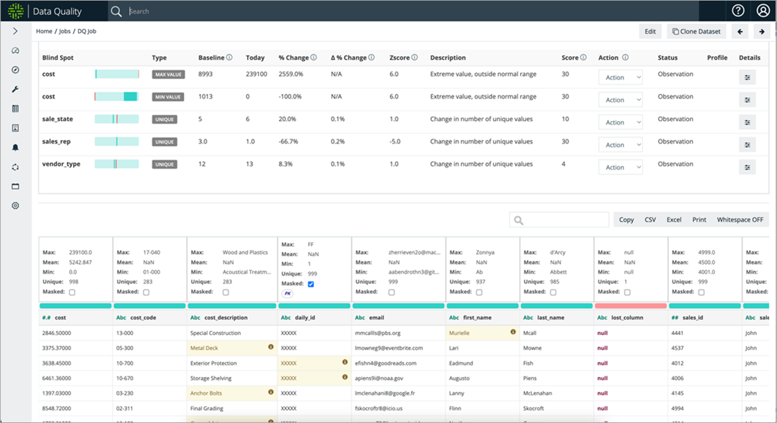Viewport: 777px width, 423px height.
Task: Open the user account profile icon
Action: 763,10
